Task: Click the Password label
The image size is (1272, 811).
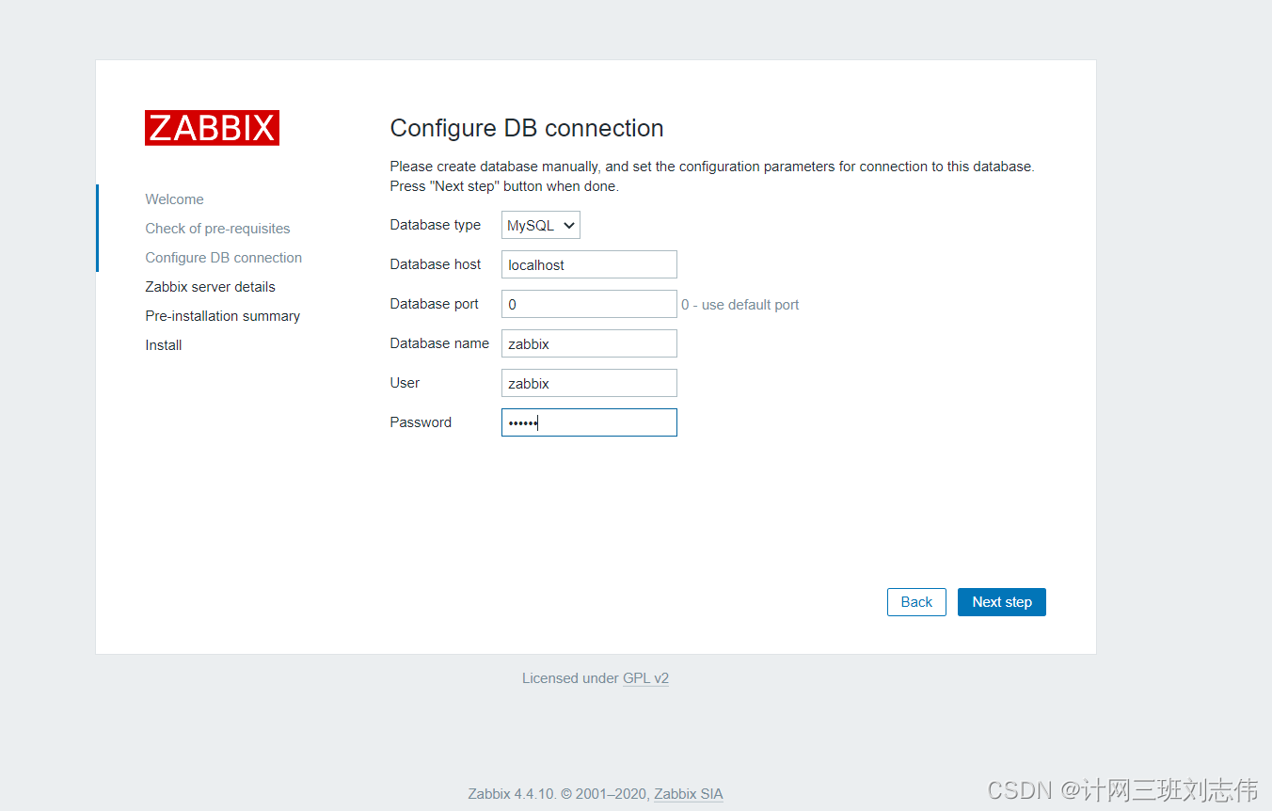Action: click(421, 422)
